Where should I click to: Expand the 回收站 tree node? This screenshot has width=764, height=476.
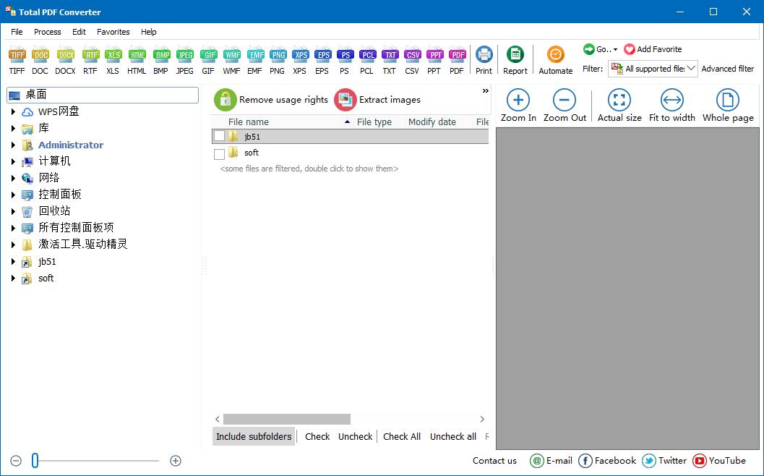tap(14, 211)
